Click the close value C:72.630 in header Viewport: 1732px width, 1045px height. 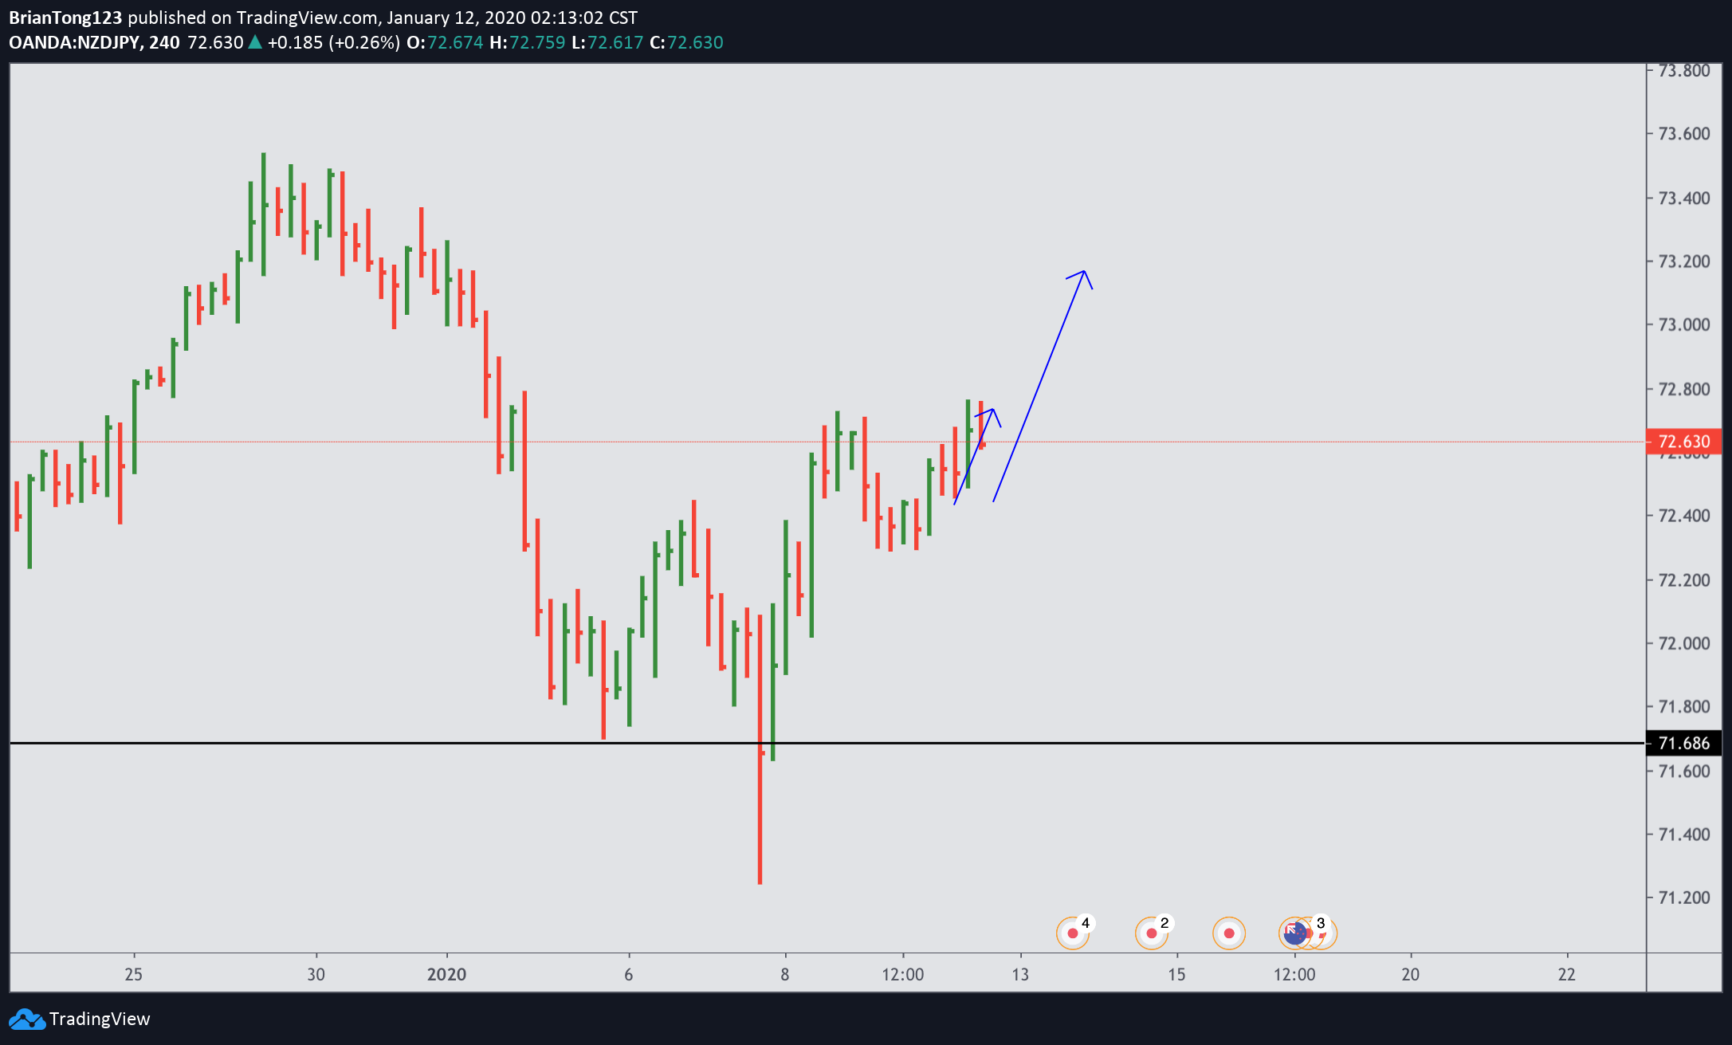coord(686,42)
